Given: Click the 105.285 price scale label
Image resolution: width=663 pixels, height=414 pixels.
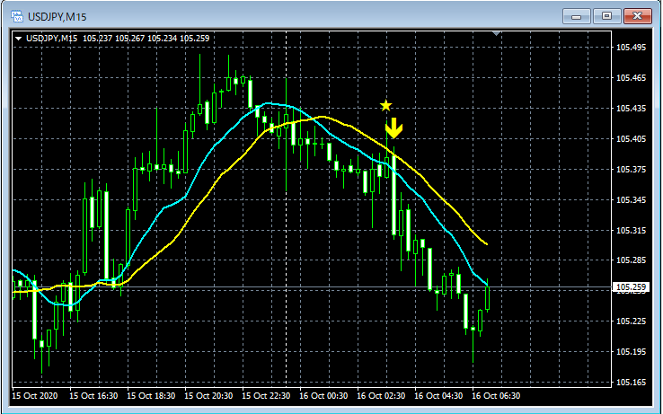Looking at the screenshot, I should (x=631, y=260).
